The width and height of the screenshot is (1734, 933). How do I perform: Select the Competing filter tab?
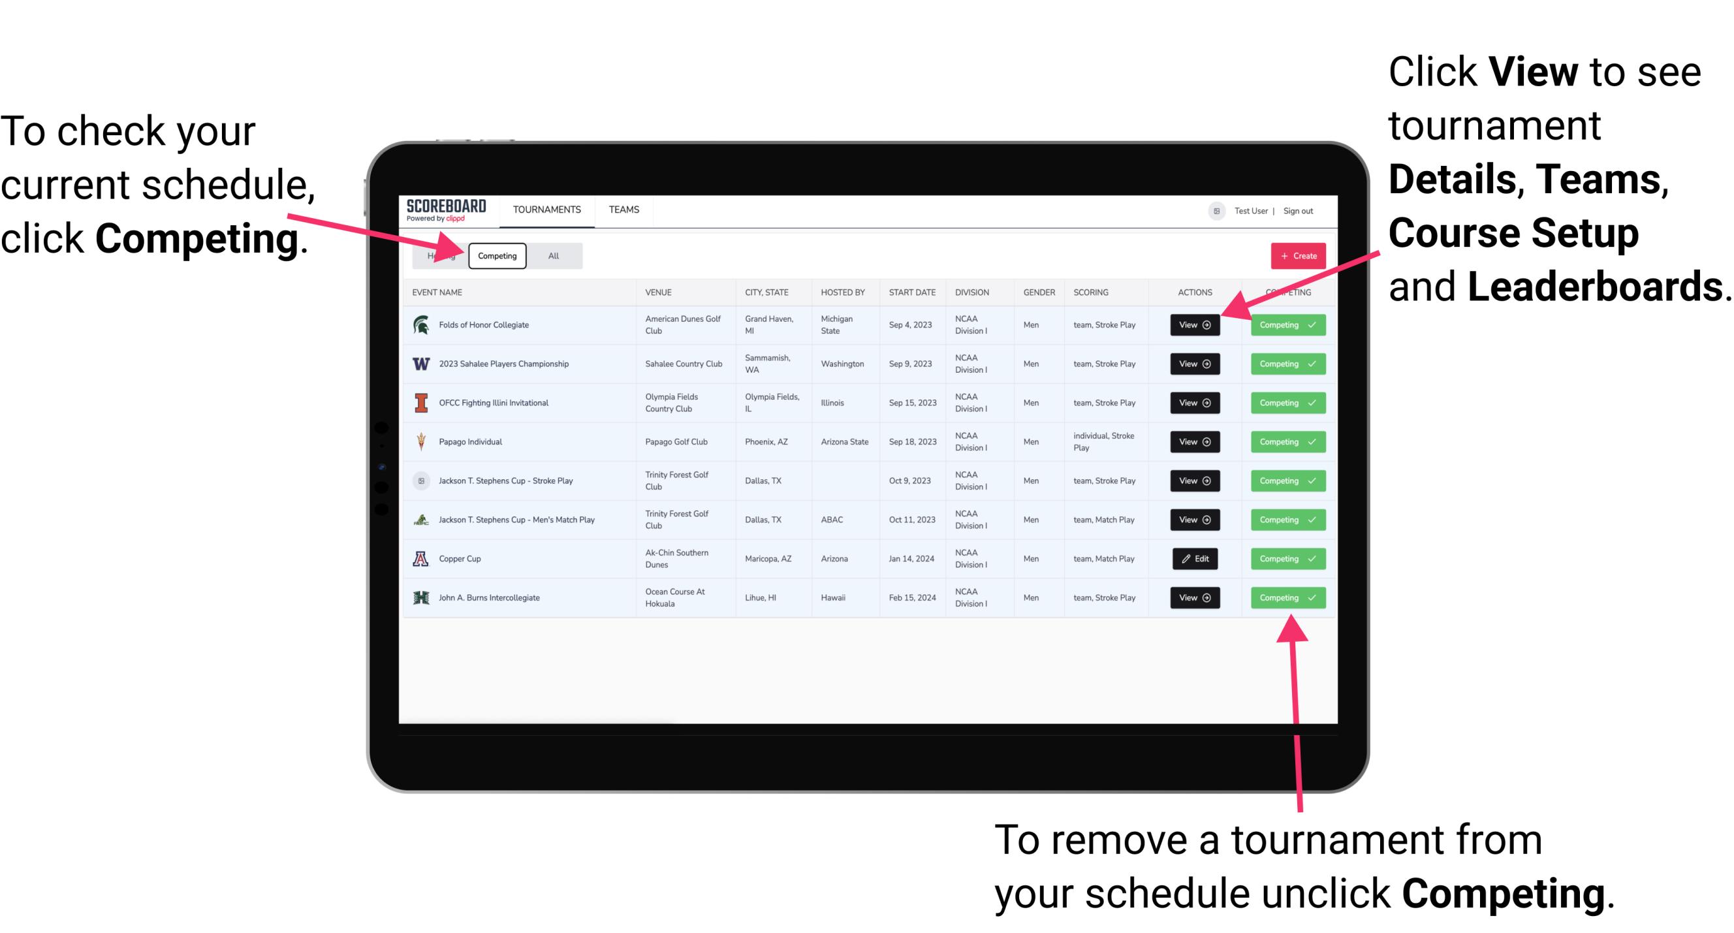(496, 256)
